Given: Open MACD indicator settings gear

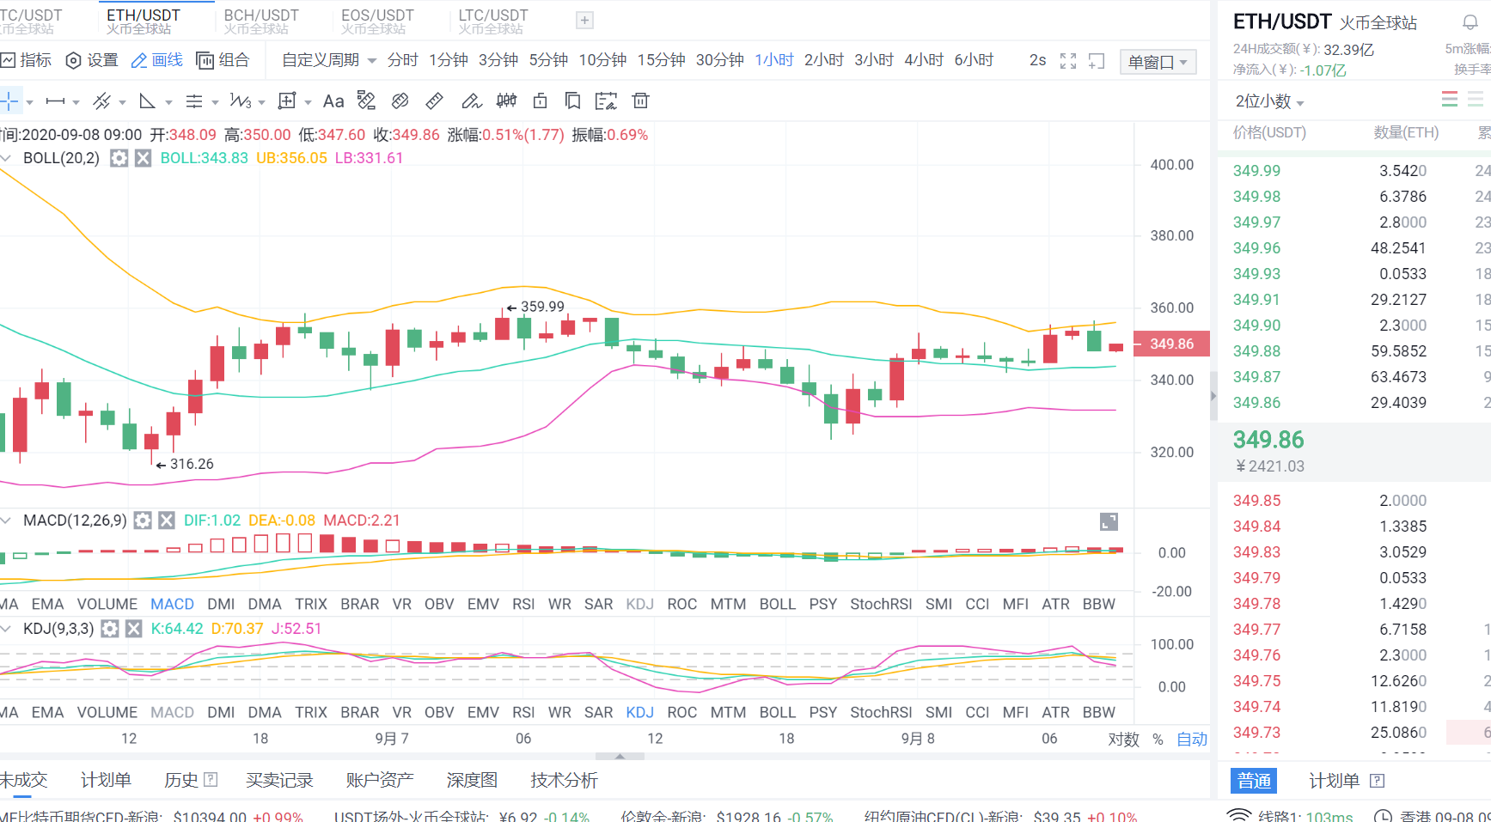Looking at the screenshot, I should pyautogui.click(x=143, y=521).
